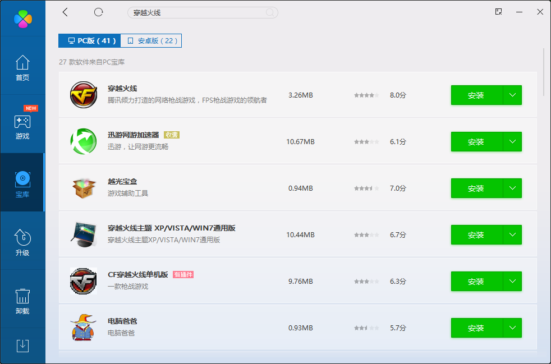551x364 pixels.
Task: Go to 首页 home in sidebar
Action: coord(22,68)
